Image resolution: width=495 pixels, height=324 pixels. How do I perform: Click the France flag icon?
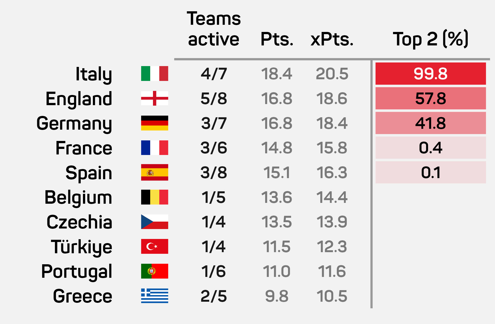tap(155, 148)
